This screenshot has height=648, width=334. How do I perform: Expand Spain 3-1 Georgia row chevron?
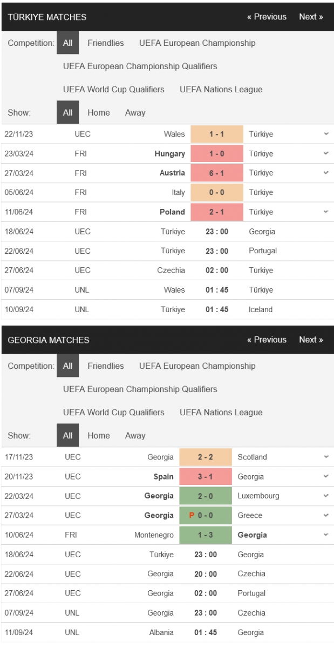[326, 476]
